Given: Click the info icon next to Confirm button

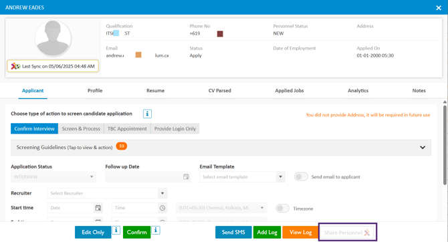Looking at the screenshot, I should click(x=155, y=230).
